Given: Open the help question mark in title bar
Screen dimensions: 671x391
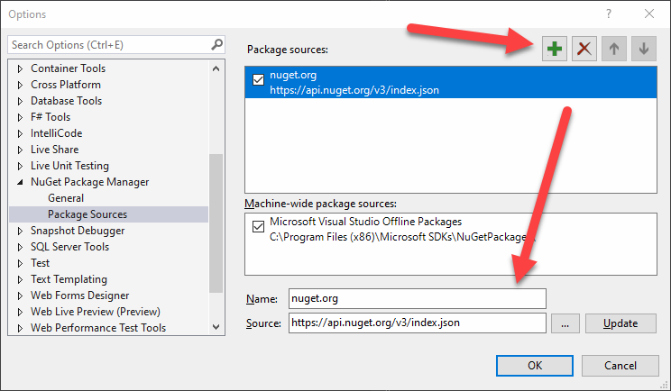Looking at the screenshot, I should (x=609, y=14).
